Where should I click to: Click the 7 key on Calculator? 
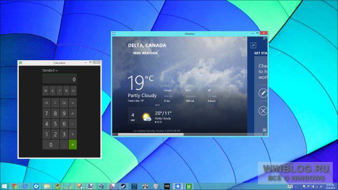pyautogui.click(x=47, y=113)
